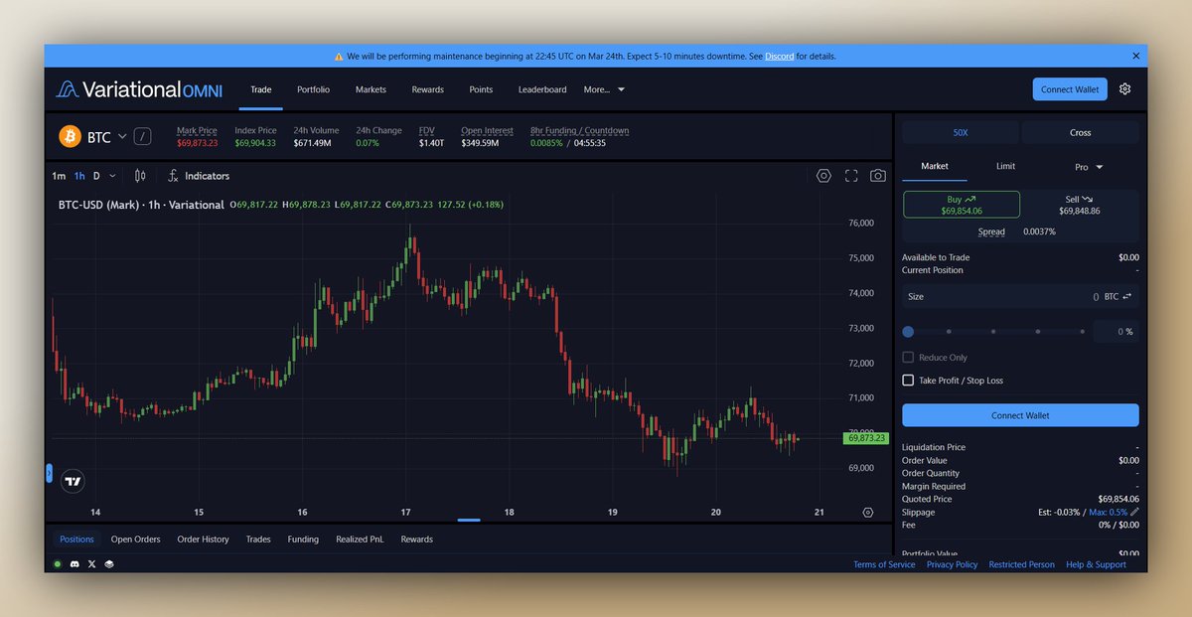The width and height of the screenshot is (1192, 617).
Task: Click the orange Bitcoin coin icon
Action: tap(70, 136)
